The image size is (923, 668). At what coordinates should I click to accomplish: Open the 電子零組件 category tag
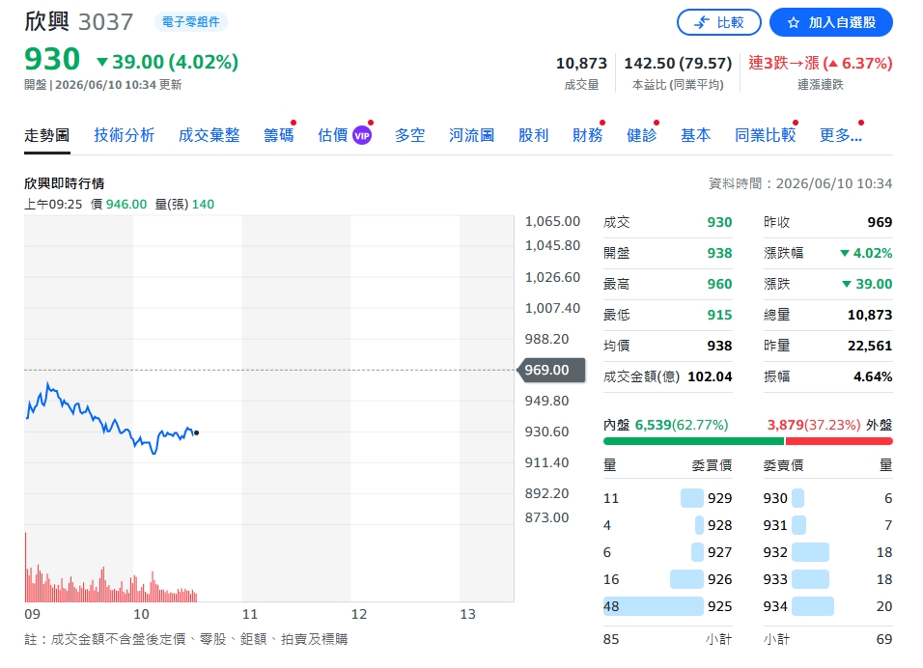tap(191, 22)
